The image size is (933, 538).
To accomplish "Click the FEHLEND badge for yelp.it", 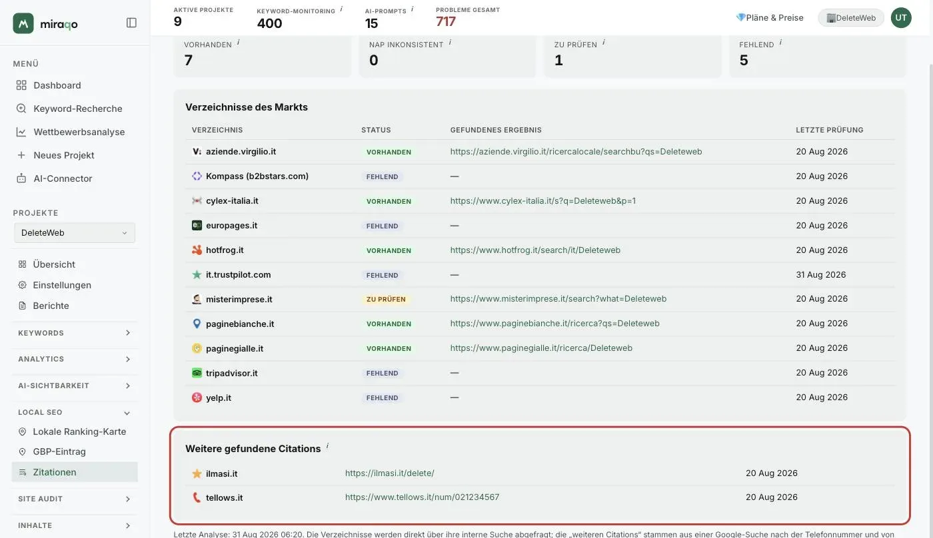I will (383, 398).
